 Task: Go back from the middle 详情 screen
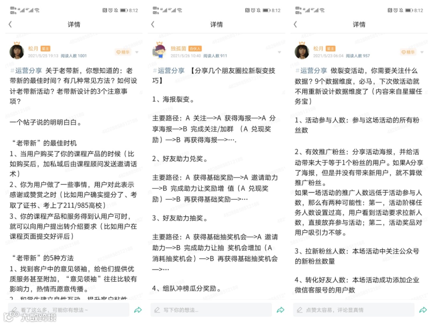click(153, 24)
